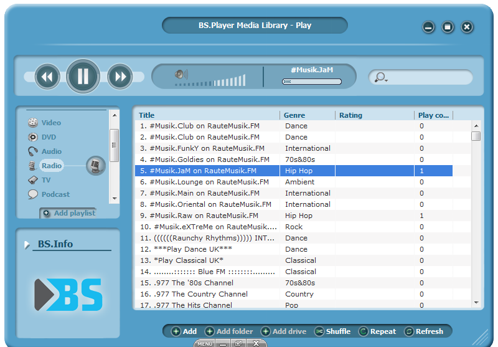
Task: Click the Add button in bottom toolbar
Action: pyautogui.click(x=184, y=331)
